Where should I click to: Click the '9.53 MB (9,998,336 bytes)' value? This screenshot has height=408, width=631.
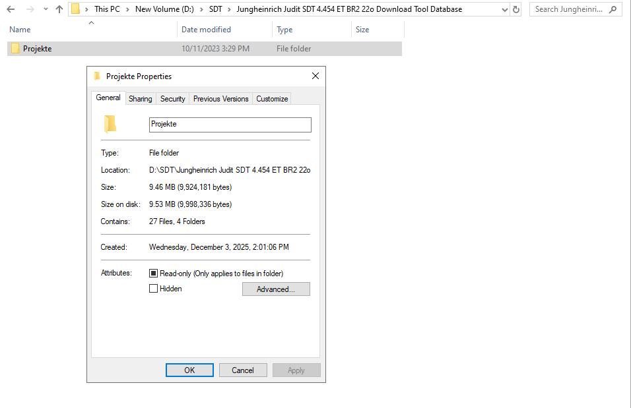[x=190, y=204]
